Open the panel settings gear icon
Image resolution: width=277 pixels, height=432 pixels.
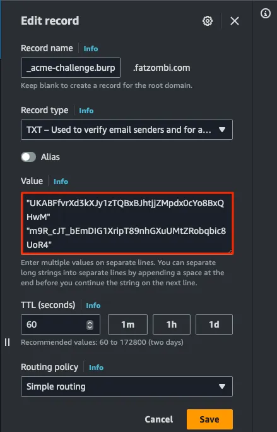(208, 21)
